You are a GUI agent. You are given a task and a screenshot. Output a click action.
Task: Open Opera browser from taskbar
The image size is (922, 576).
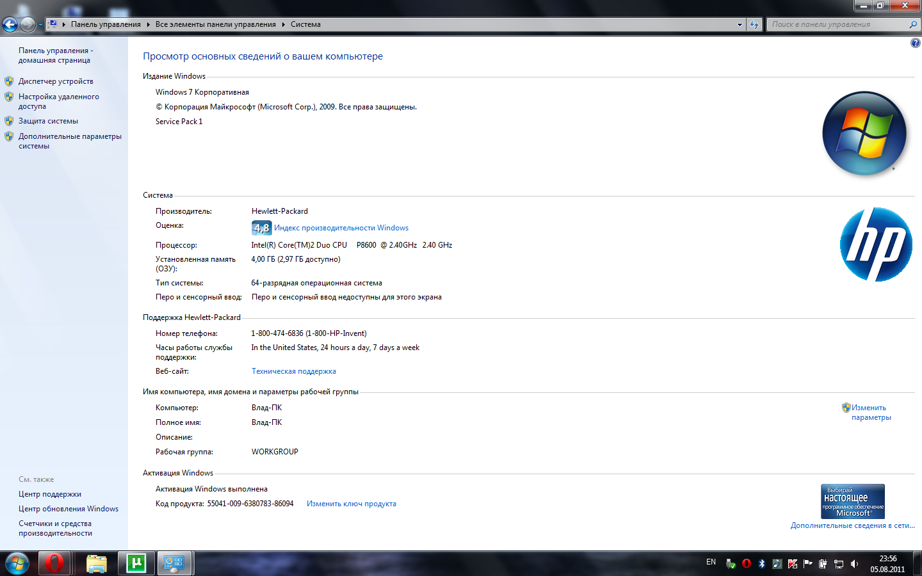pyautogui.click(x=54, y=563)
